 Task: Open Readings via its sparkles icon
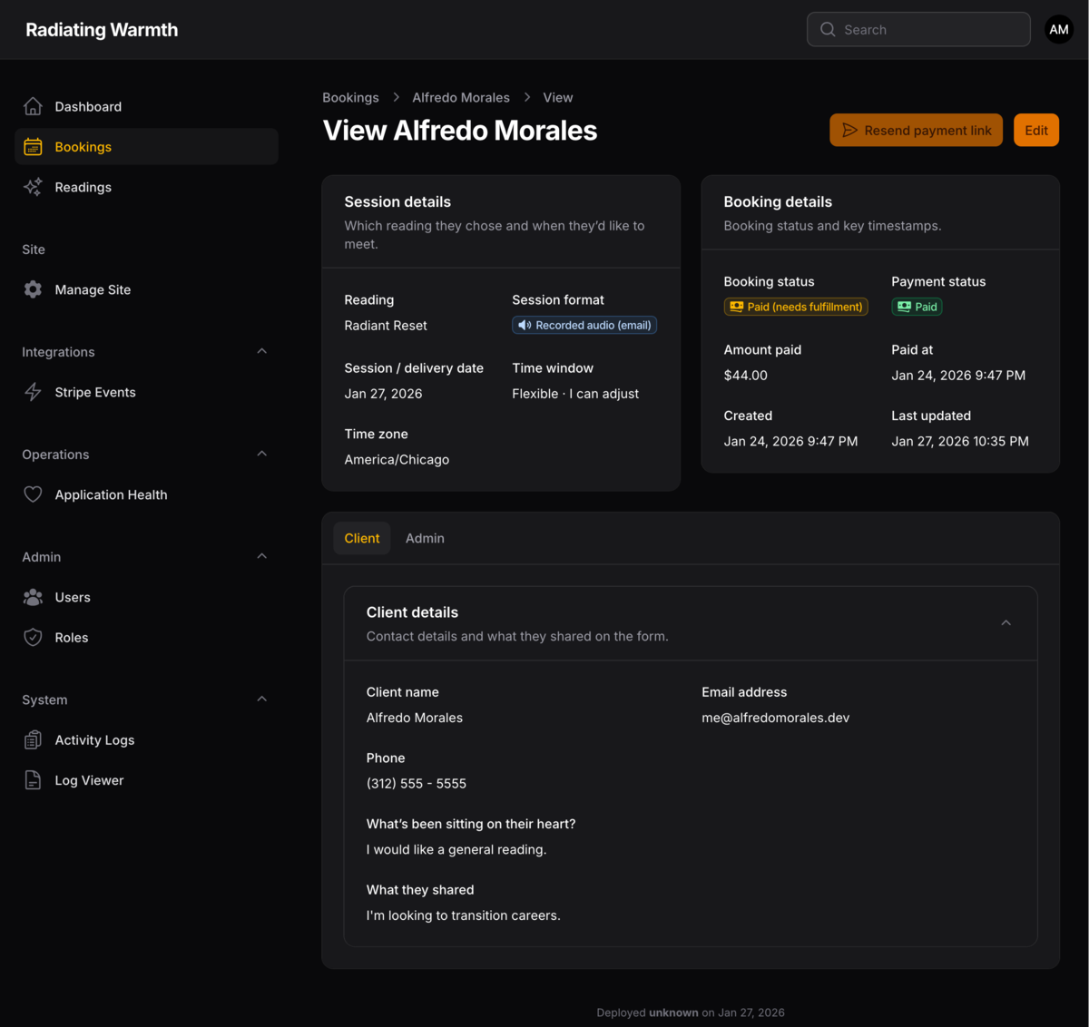pyautogui.click(x=33, y=187)
